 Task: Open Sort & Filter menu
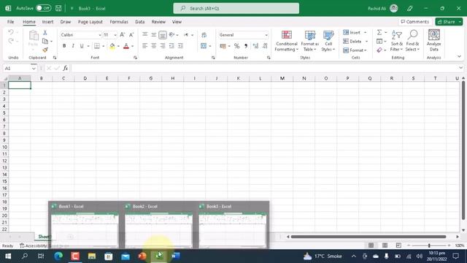pos(396,41)
